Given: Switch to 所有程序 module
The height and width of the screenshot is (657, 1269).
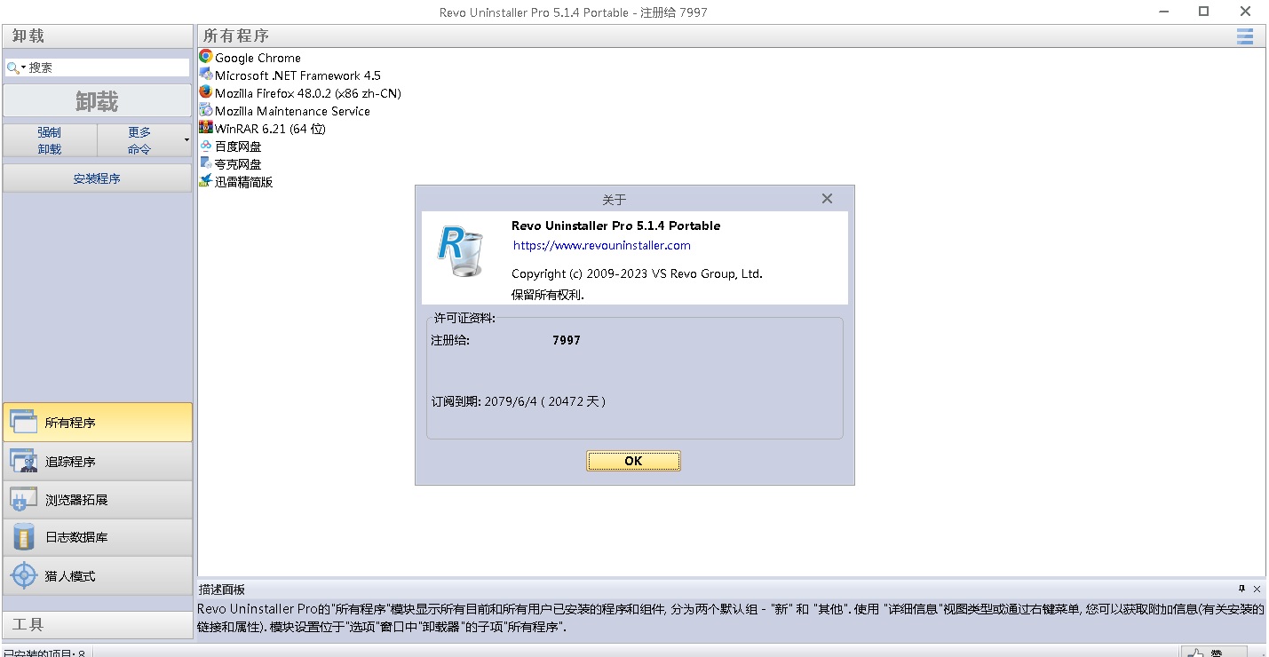Looking at the screenshot, I should click(98, 423).
